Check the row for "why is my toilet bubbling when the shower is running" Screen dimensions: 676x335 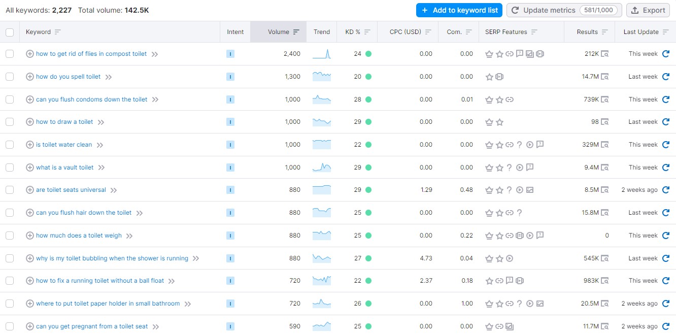pos(9,258)
